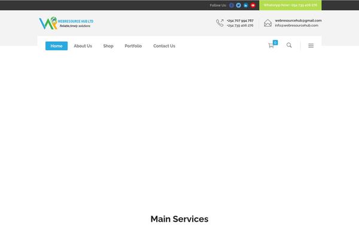Click the phone handset icon

220,23
